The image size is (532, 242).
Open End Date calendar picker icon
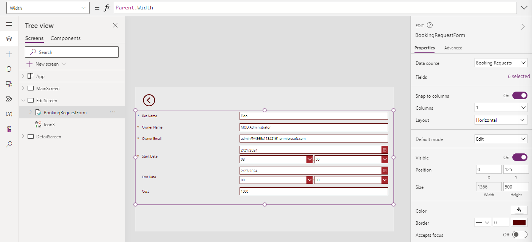[x=385, y=171]
